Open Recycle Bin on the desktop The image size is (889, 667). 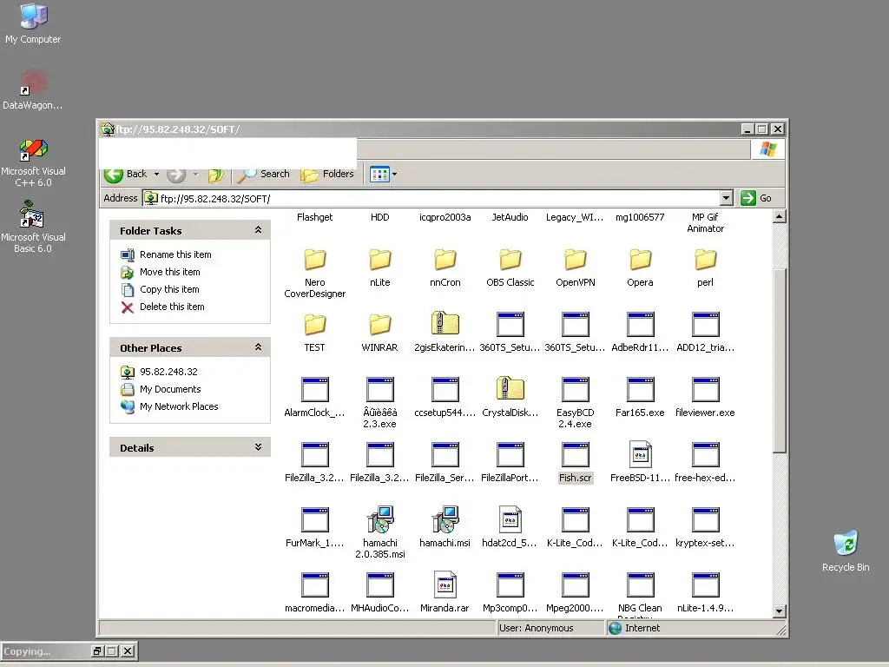846,551
